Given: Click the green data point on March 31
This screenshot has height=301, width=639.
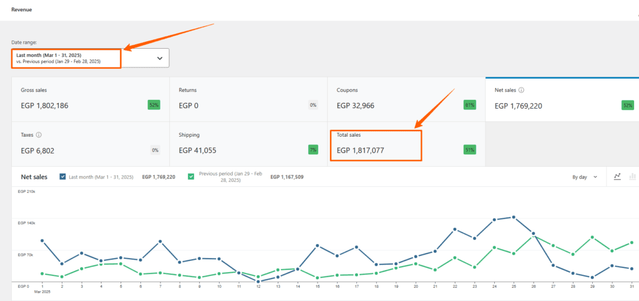Looking at the screenshot, I should click(632, 242).
